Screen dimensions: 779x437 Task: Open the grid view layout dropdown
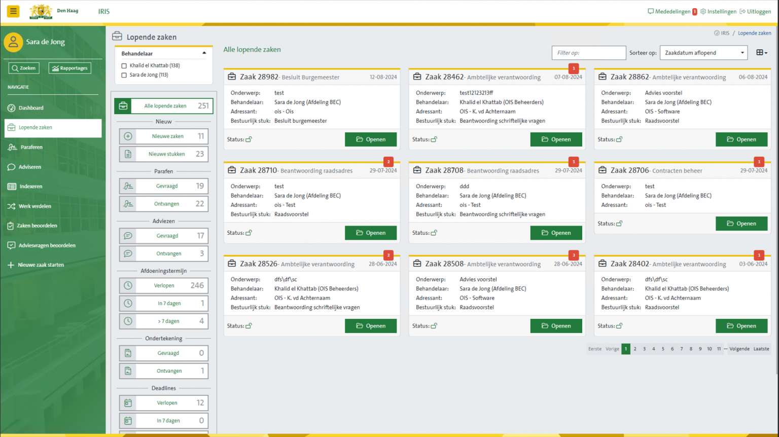point(761,53)
